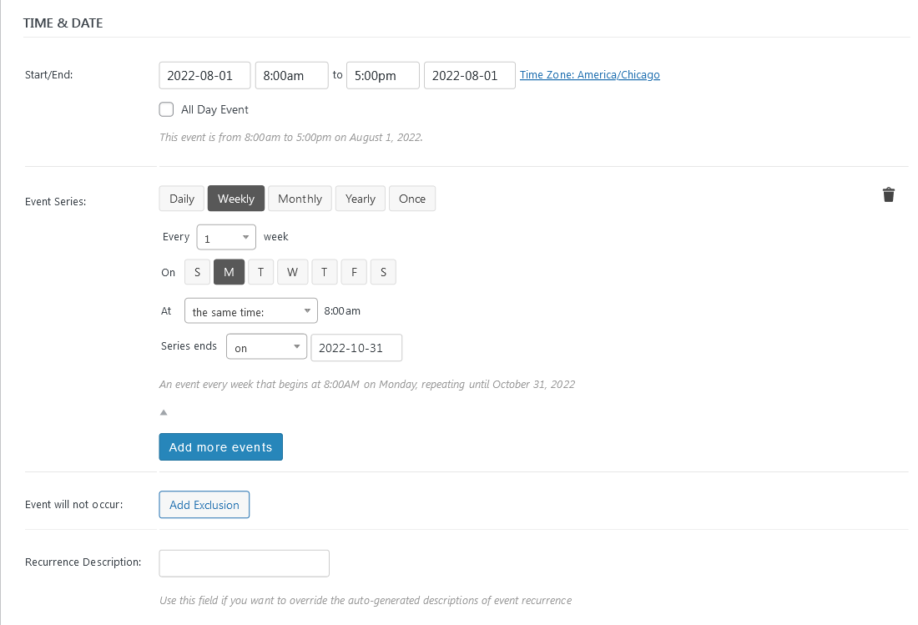The width and height of the screenshot is (918, 625).
Task: Edit the 8:00am start time field
Action: point(291,75)
